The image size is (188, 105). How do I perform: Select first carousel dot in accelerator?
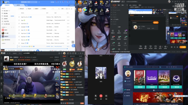[154, 90]
